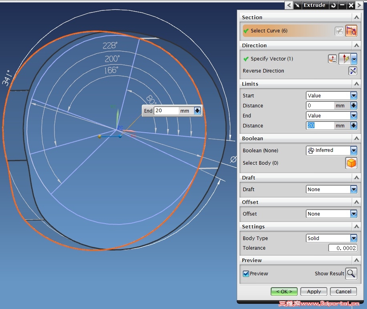Open the Offset dropdown
367x309 pixels.
[354, 214]
